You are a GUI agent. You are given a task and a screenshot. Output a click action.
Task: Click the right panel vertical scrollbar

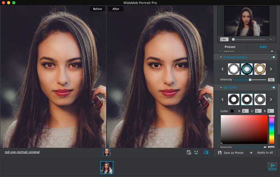click(278, 109)
